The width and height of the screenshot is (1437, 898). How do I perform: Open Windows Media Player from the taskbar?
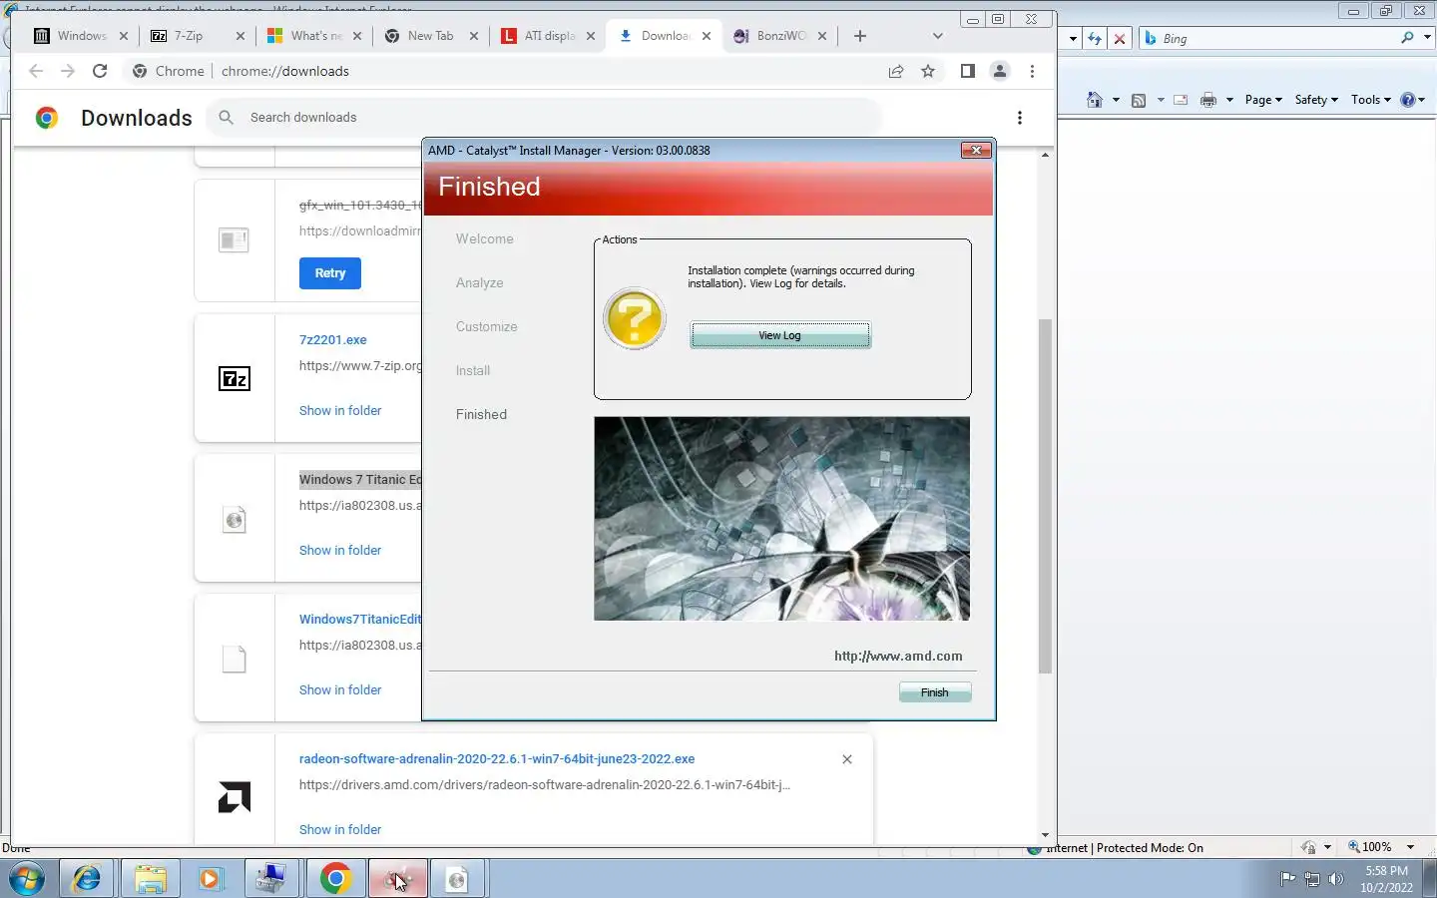tap(211, 879)
